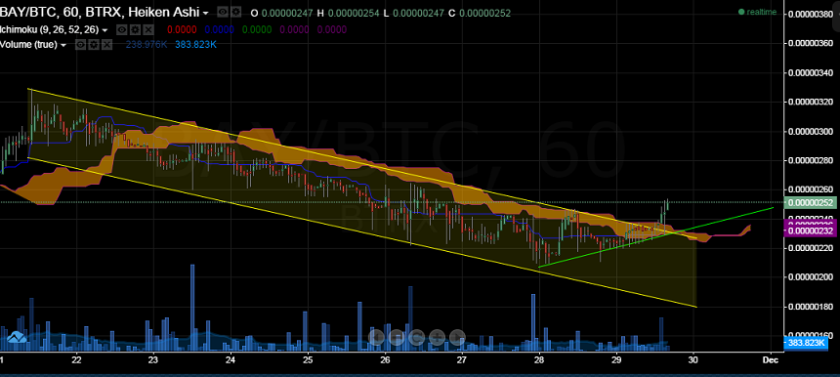Viewport: 840px width, 377px height.
Task: Click the date 22 on time axis
Action: [76, 359]
